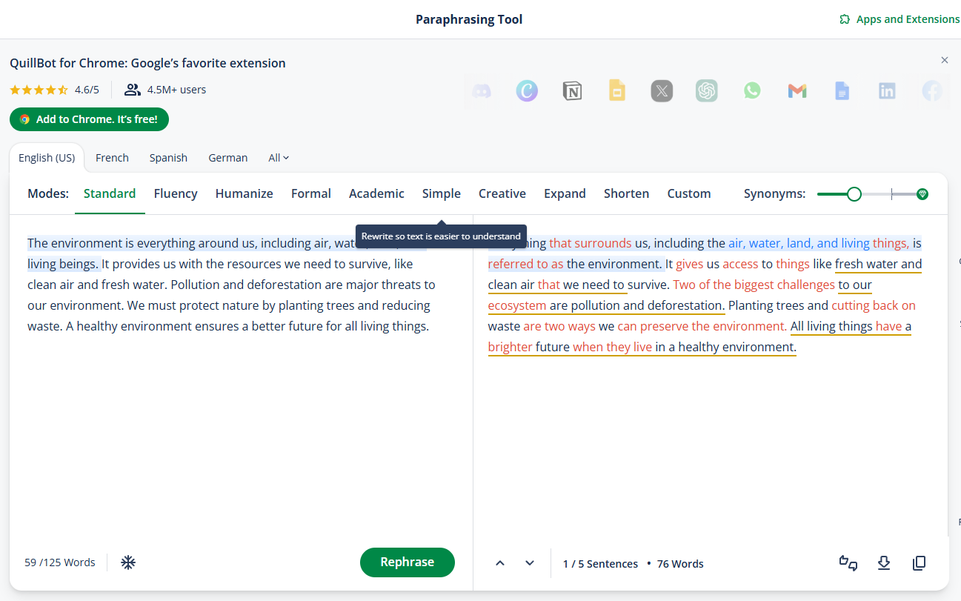Click the Gmail app icon
This screenshot has width=961, height=601.
point(797,91)
